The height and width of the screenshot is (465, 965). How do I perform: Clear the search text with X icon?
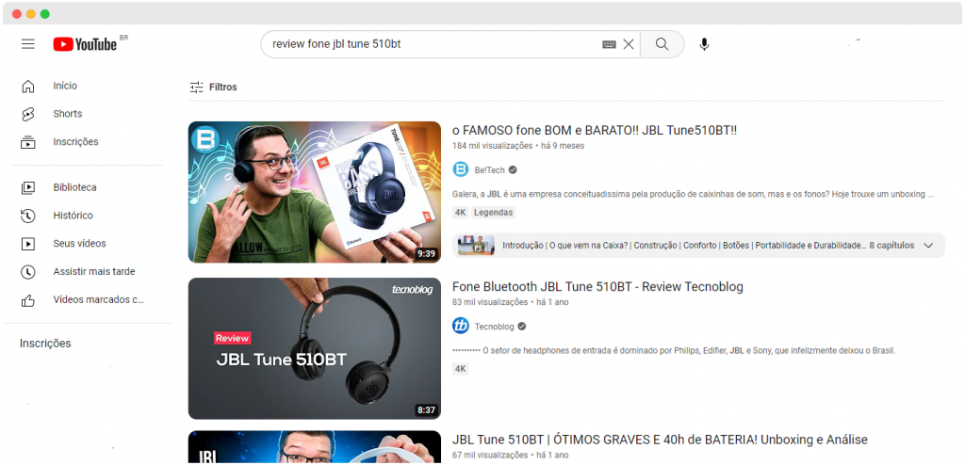[629, 44]
